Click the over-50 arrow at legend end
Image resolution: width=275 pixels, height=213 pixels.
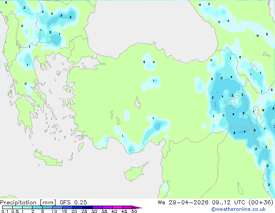tap(137, 207)
